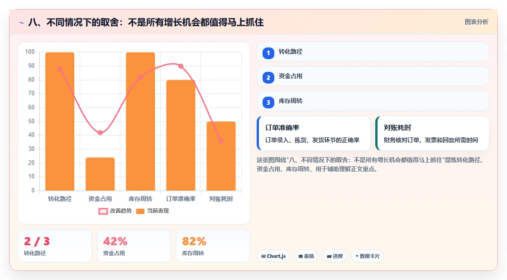Click the blue number 3 badge
Image resolution: width=507 pixels, height=280 pixels.
(268, 103)
